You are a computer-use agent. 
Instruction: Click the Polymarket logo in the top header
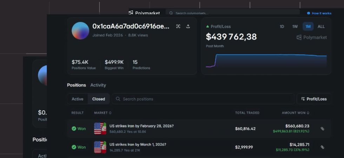(x=144, y=13)
